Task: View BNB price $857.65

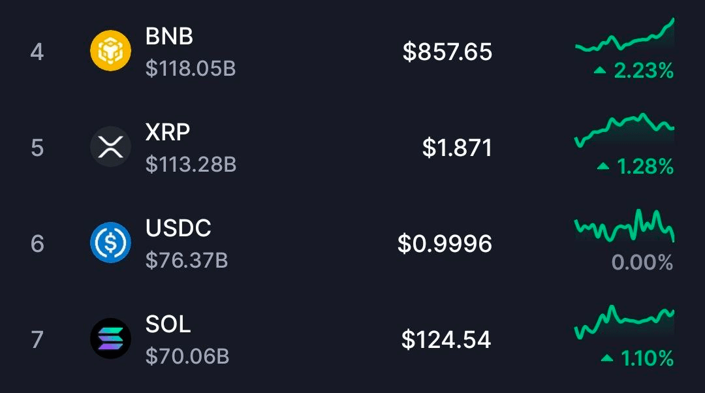Action: 447,52
